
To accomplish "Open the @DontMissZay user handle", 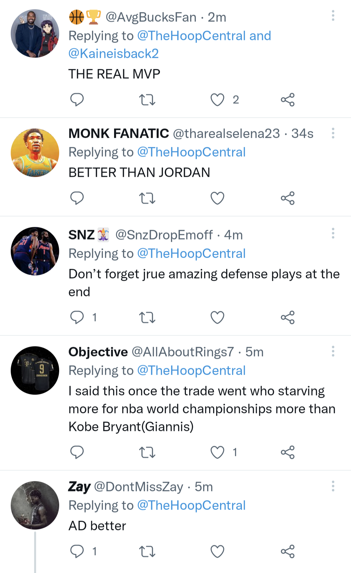I will 138,487.
